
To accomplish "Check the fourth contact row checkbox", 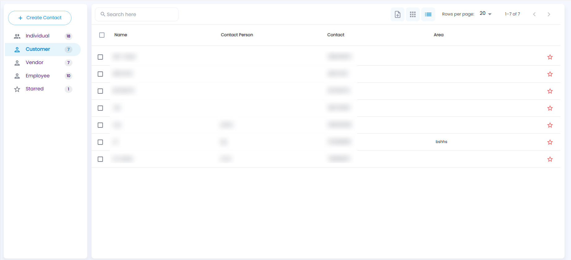I will click(x=100, y=108).
